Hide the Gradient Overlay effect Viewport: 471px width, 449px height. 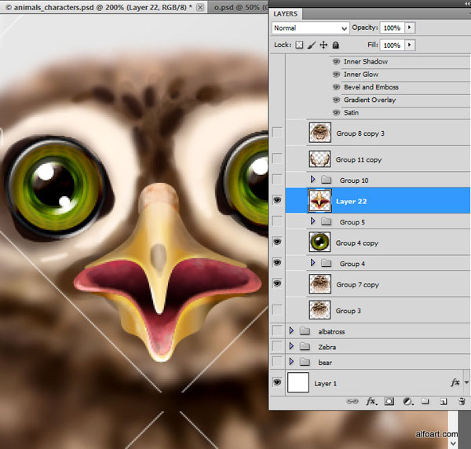click(337, 100)
